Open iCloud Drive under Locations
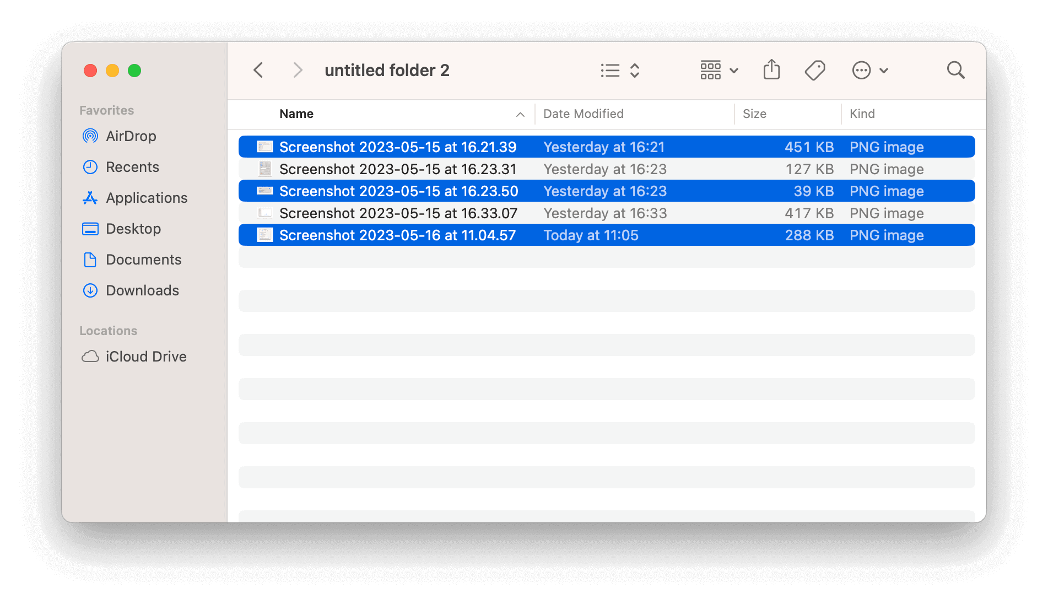Viewport: 1048px width, 604px height. coord(146,356)
